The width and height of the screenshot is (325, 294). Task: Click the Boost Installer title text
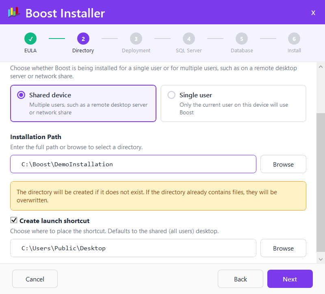pos(65,13)
